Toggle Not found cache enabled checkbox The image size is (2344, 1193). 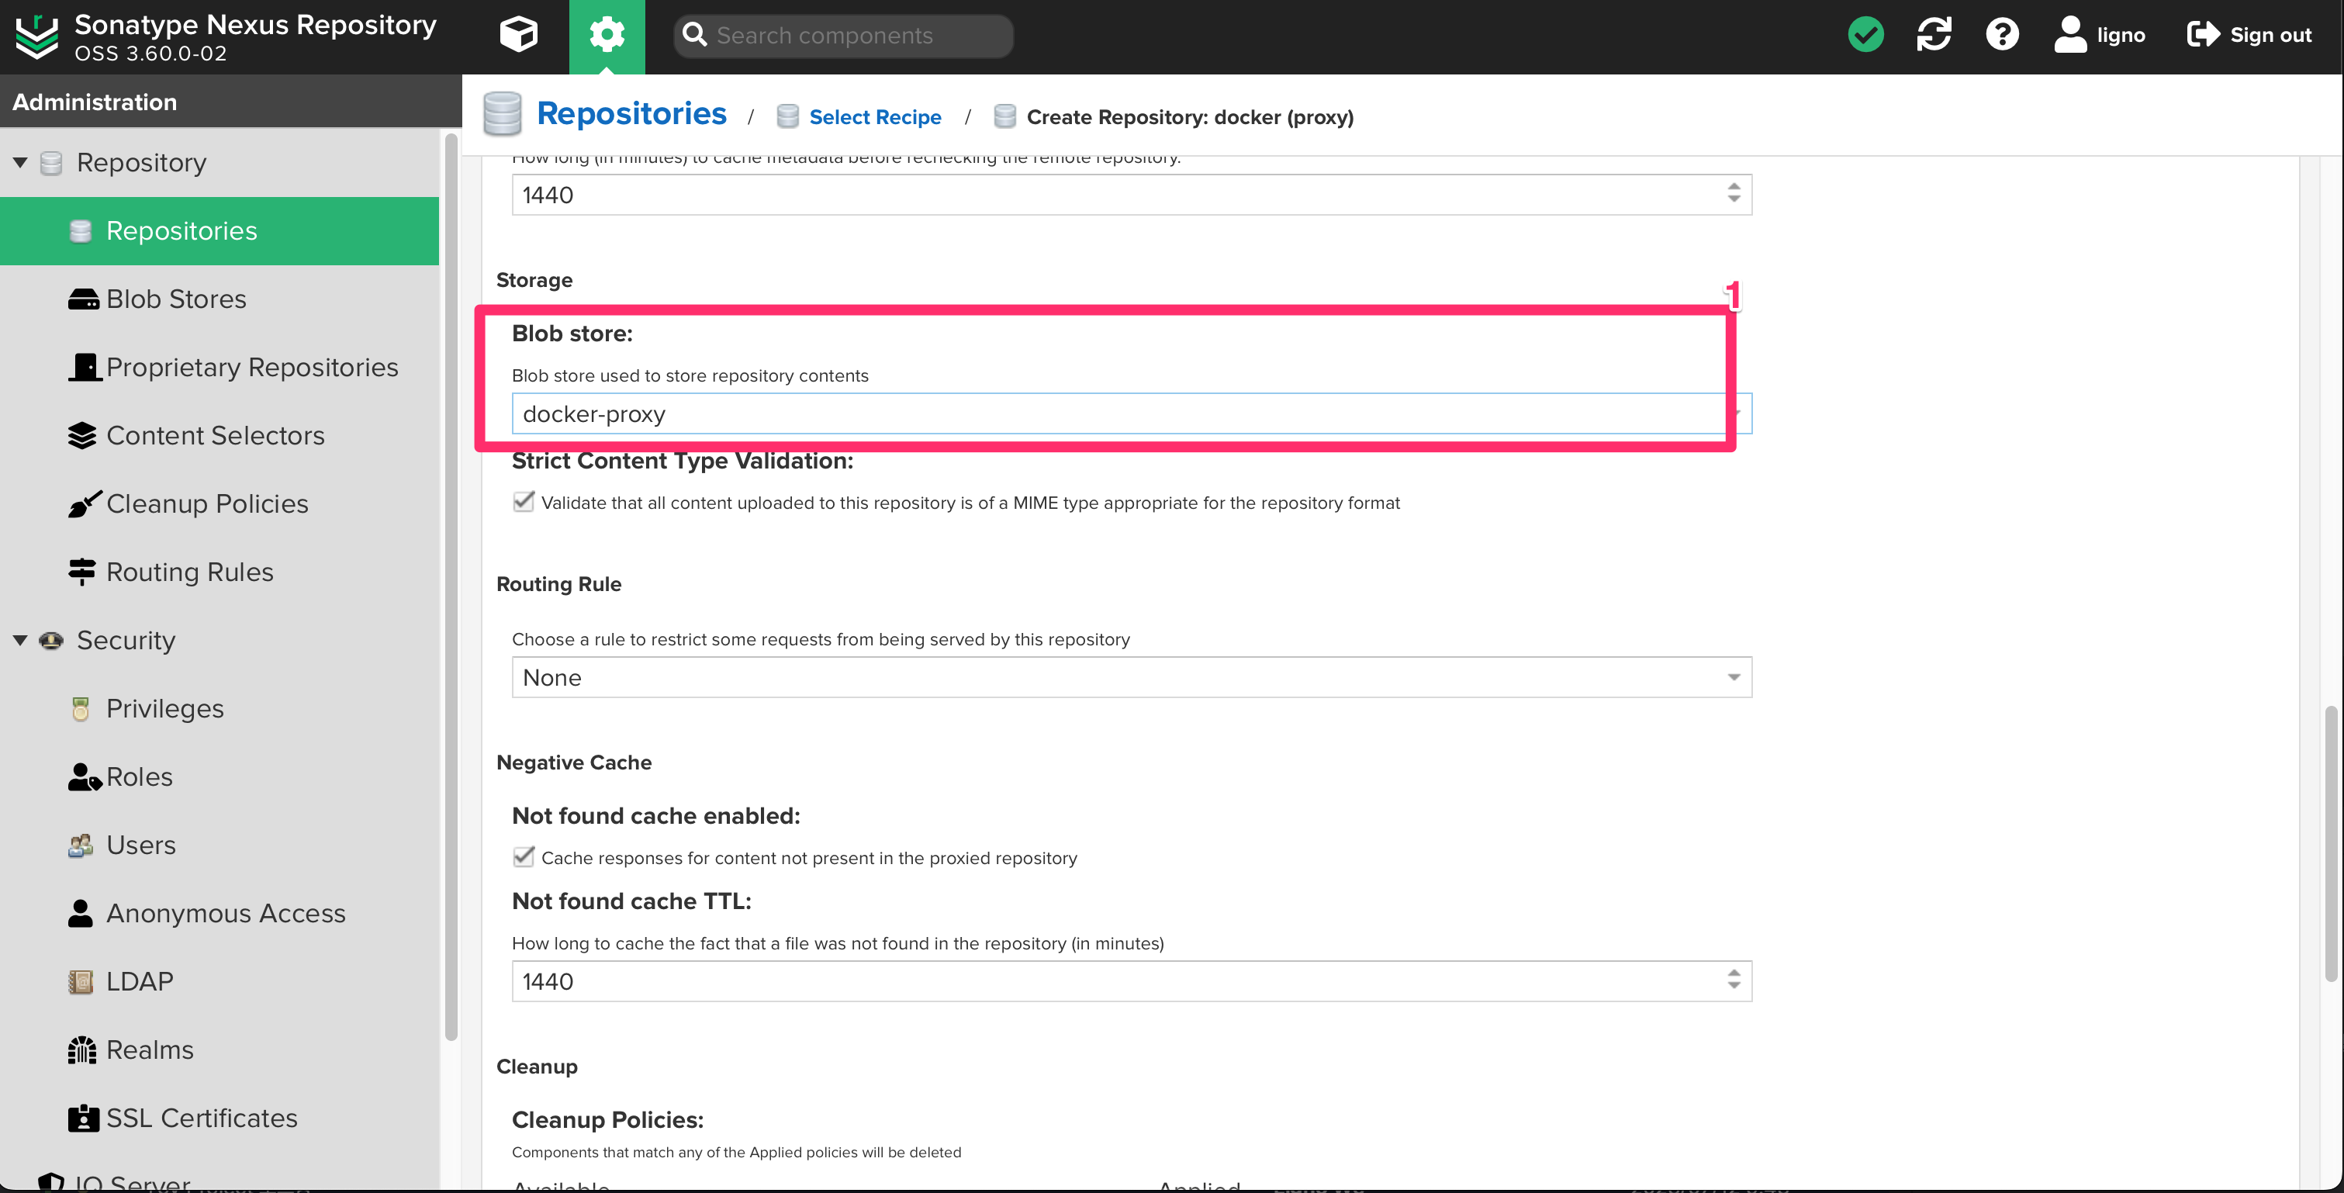point(524,856)
